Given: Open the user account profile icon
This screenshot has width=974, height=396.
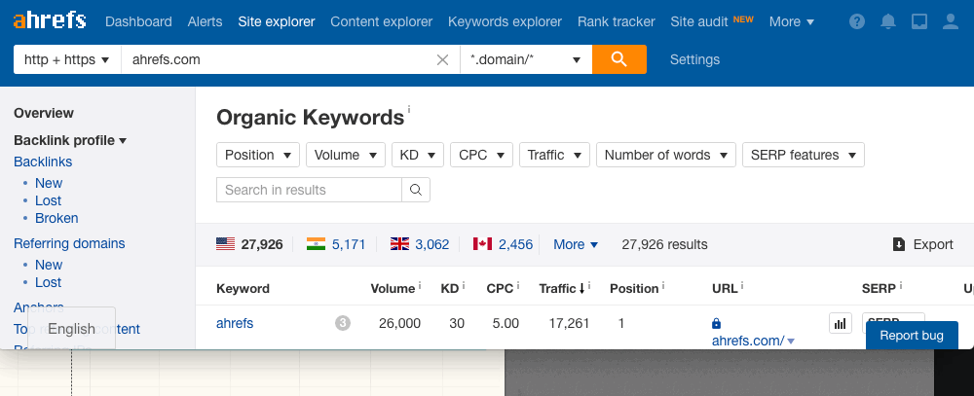Looking at the screenshot, I should click(x=951, y=21).
